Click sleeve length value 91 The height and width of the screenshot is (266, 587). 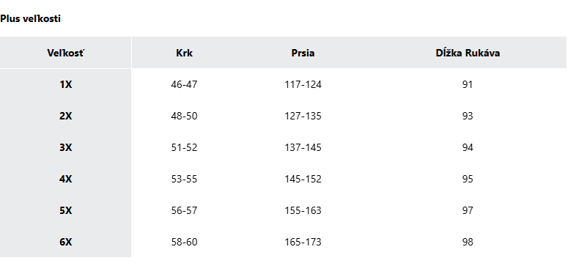click(x=468, y=84)
